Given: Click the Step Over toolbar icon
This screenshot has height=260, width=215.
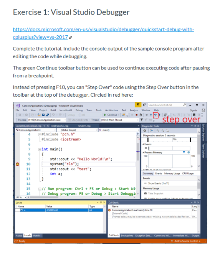Looking at the screenshot, I should (x=155, y=115).
